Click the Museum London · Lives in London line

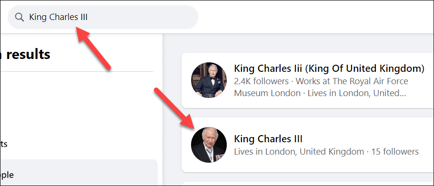[x=320, y=93]
